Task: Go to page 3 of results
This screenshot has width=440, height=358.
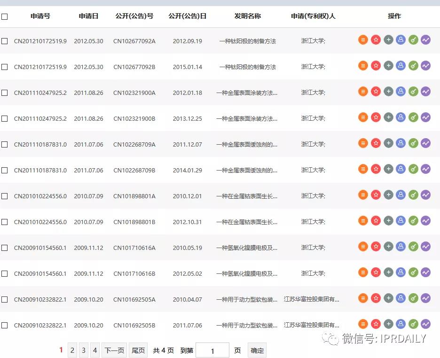Action: [84, 350]
